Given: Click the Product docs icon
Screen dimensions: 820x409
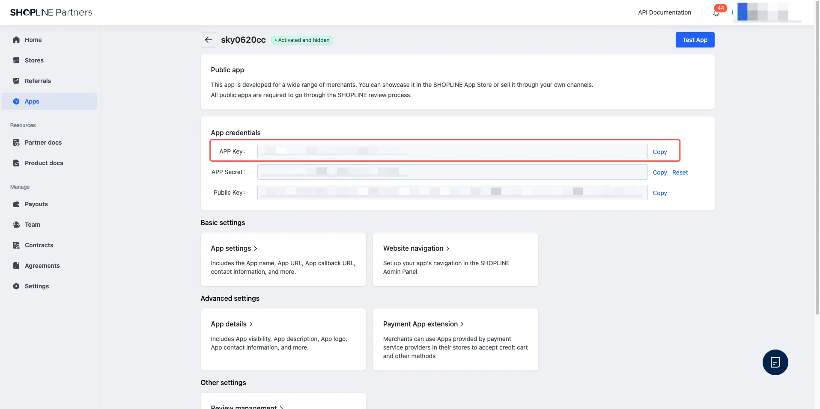Looking at the screenshot, I should pyautogui.click(x=16, y=163).
